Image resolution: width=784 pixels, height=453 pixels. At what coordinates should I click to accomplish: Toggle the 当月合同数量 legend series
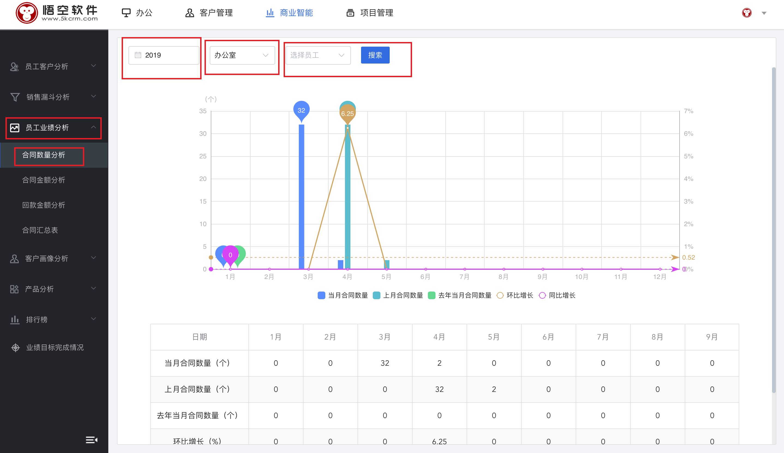(343, 295)
